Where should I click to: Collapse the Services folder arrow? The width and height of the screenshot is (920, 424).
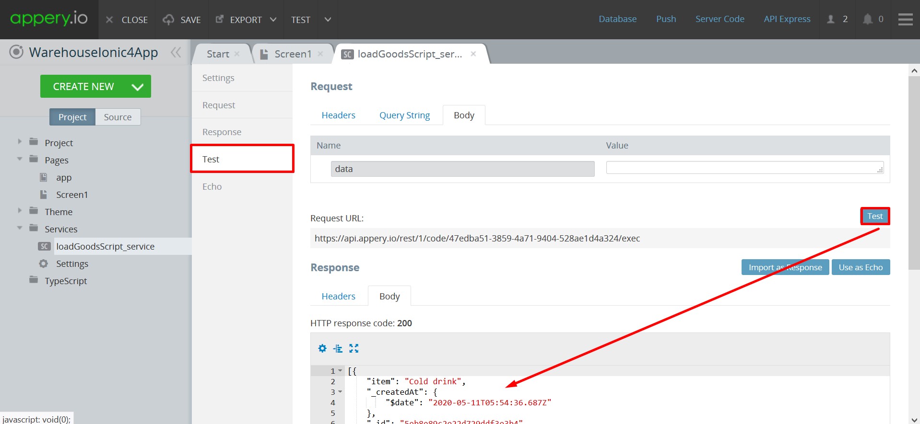tap(20, 228)
